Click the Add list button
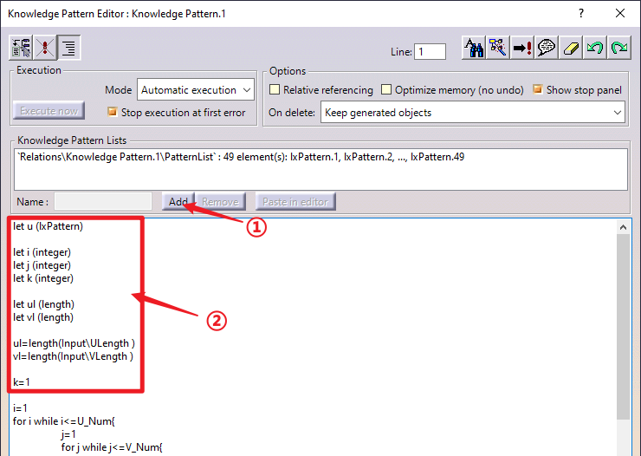Image resolution: width=641 pixels, height=456 pixels. 178,202
